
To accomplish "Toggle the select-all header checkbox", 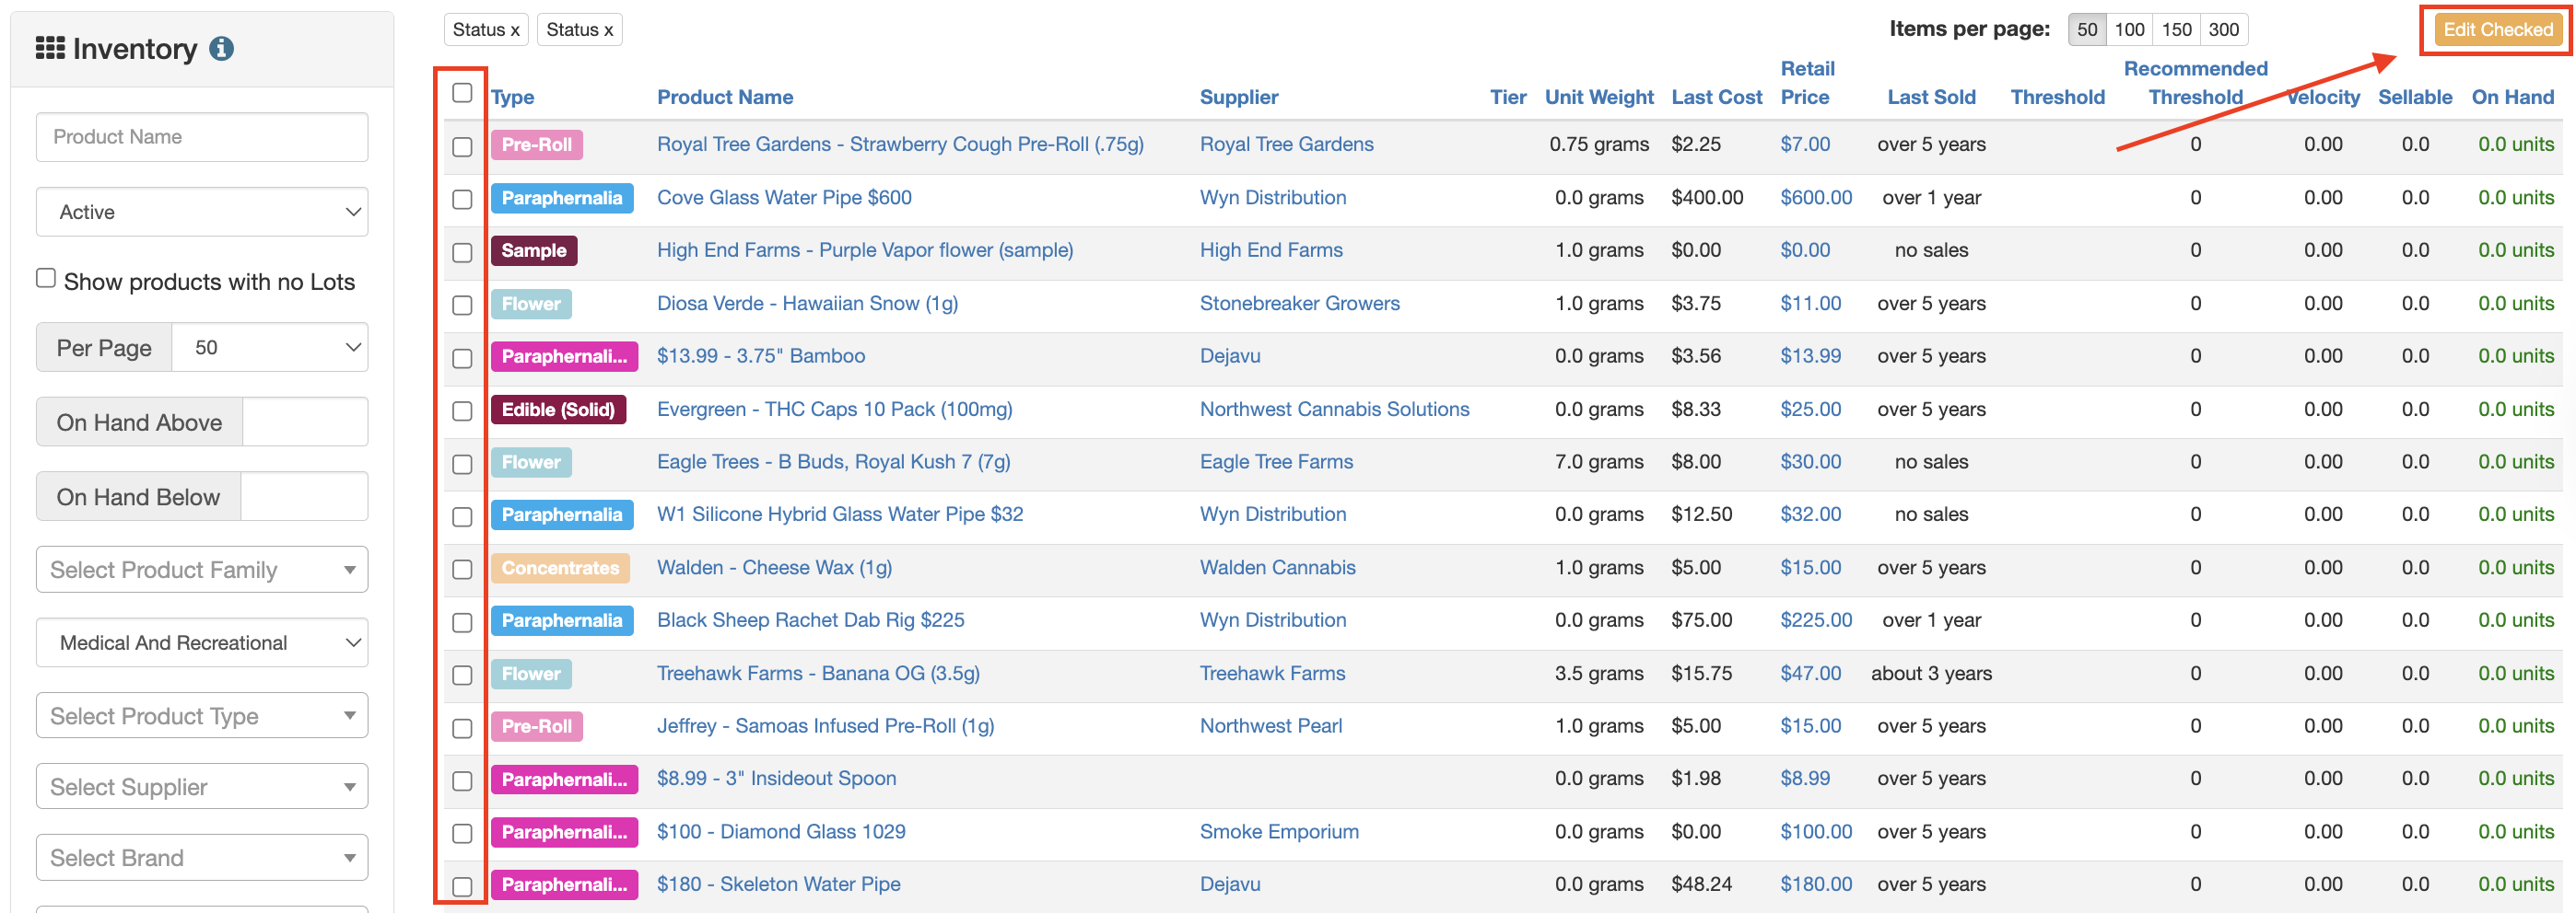I will point(462,93).
